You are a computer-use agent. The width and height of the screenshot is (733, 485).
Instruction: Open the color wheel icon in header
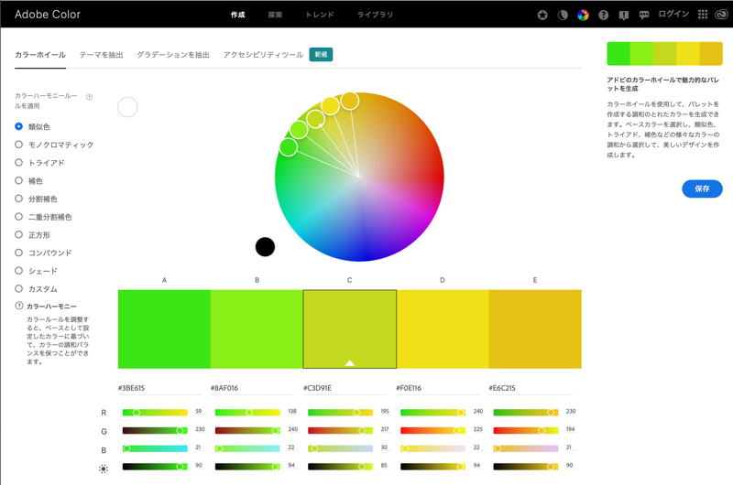coord(583,16)
